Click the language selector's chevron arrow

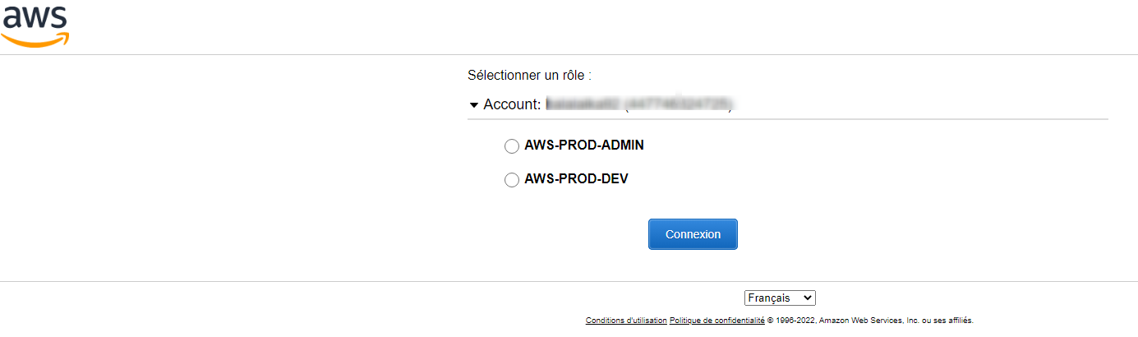tap(807, 298)
